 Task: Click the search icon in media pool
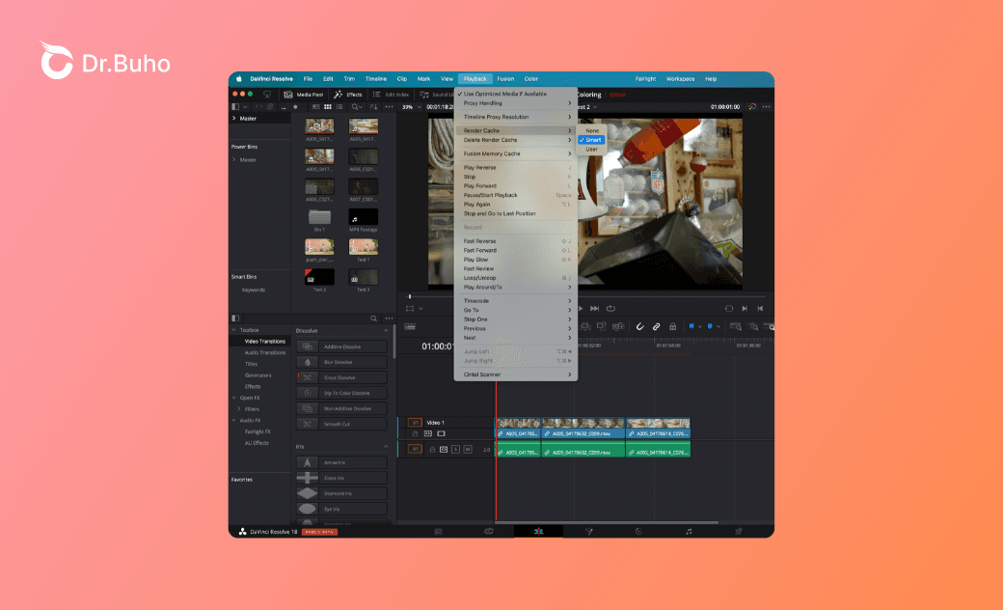point(356,106)
